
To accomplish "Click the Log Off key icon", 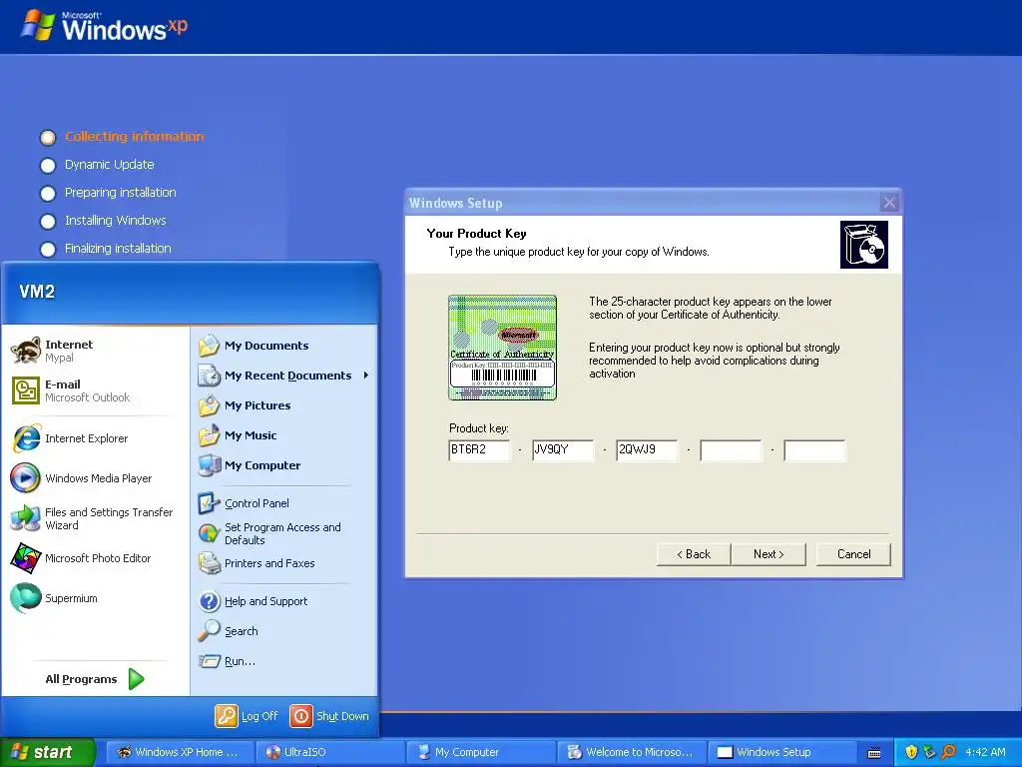I will point(227,716).
